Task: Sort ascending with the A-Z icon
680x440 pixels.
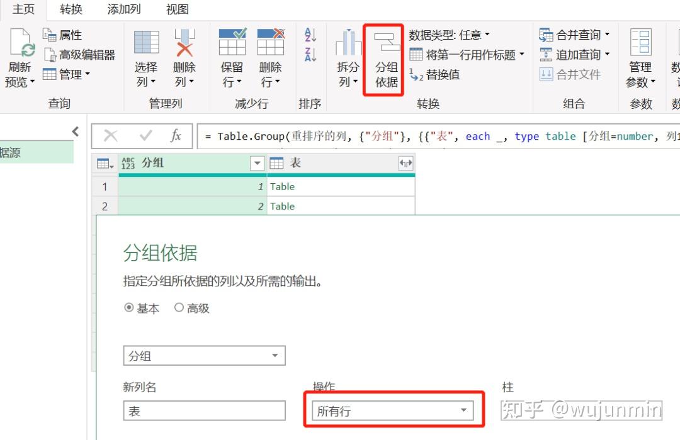Action: pos(310,35)
